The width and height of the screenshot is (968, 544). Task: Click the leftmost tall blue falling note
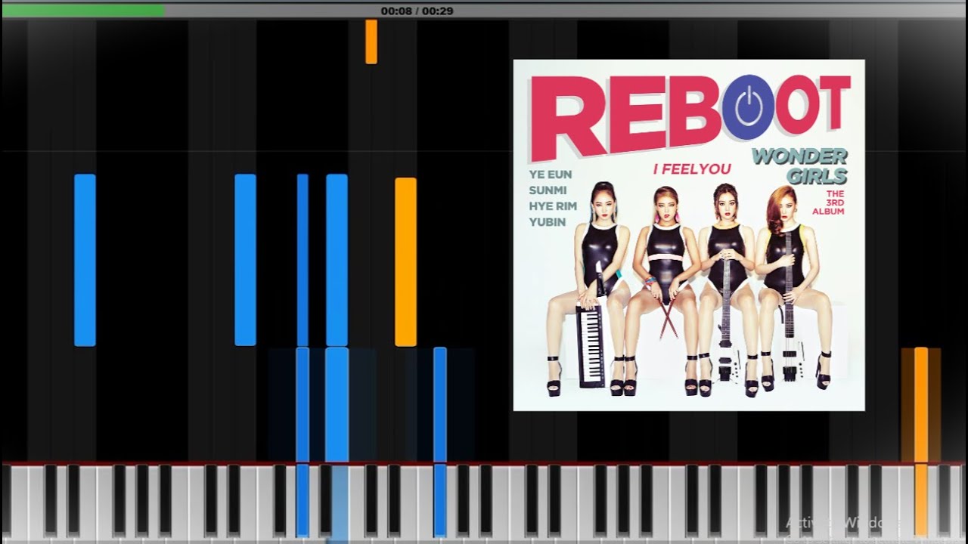[85, 260]
